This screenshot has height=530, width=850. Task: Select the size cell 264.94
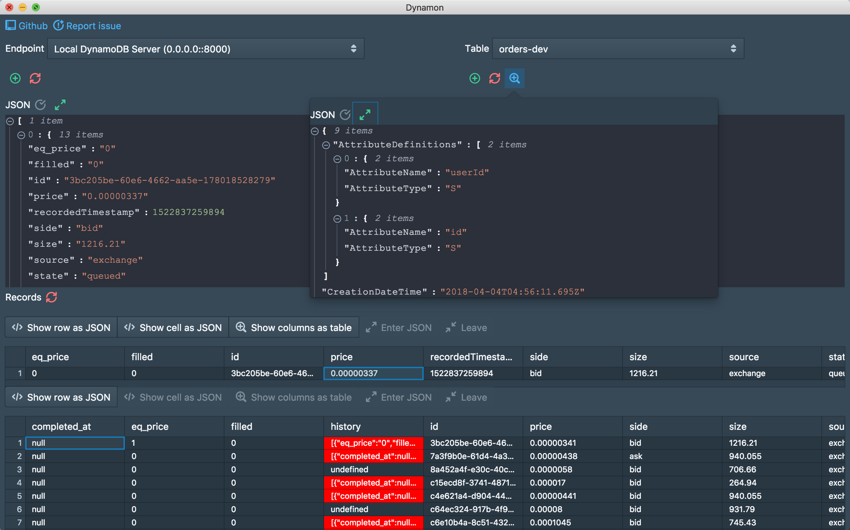coord(772,483)
